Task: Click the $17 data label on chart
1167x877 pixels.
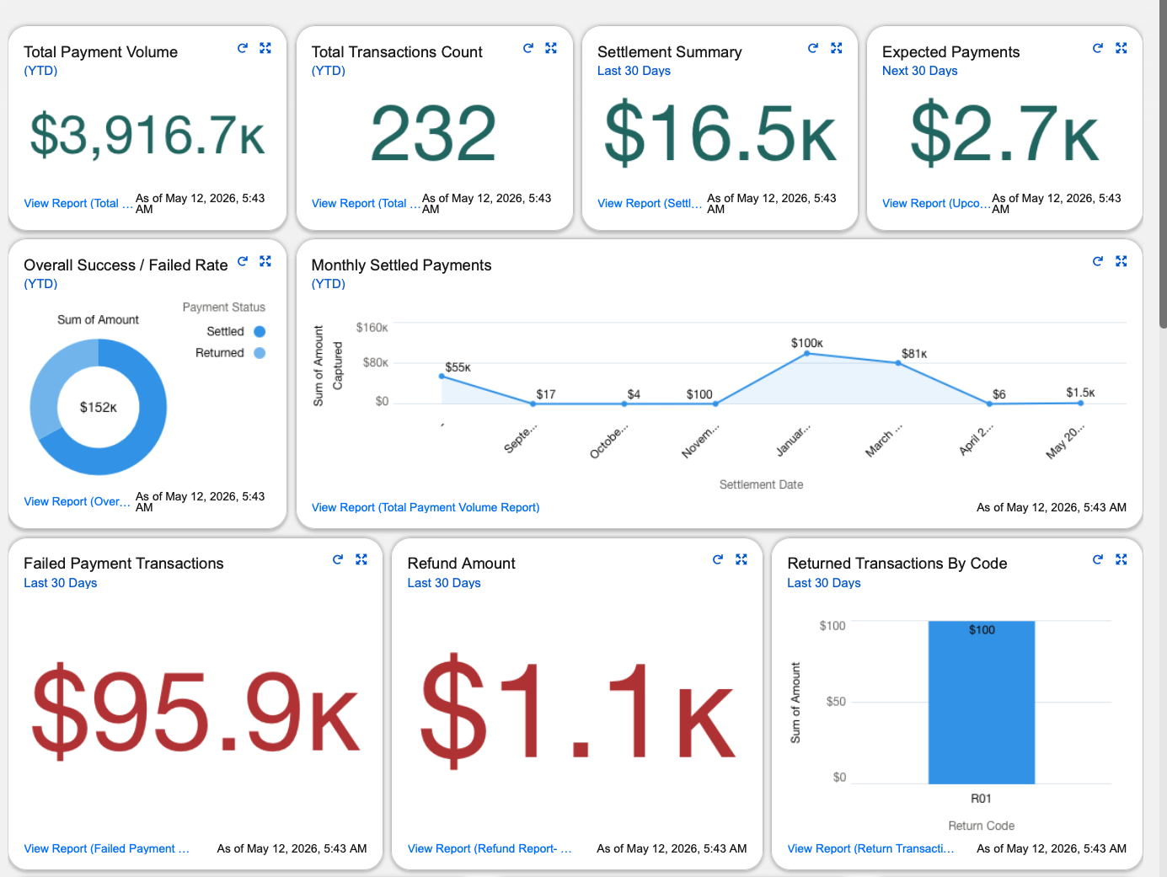Action: (546, 394)
